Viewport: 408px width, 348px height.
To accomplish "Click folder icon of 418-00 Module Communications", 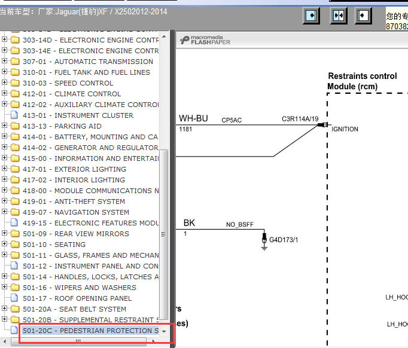I will pos(15,190).
